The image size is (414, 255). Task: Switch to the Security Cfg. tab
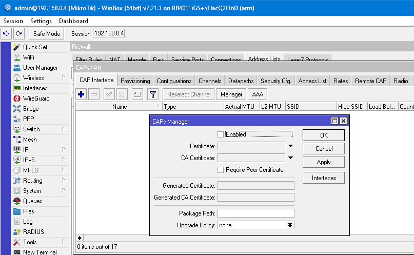[x=275, y=81]
